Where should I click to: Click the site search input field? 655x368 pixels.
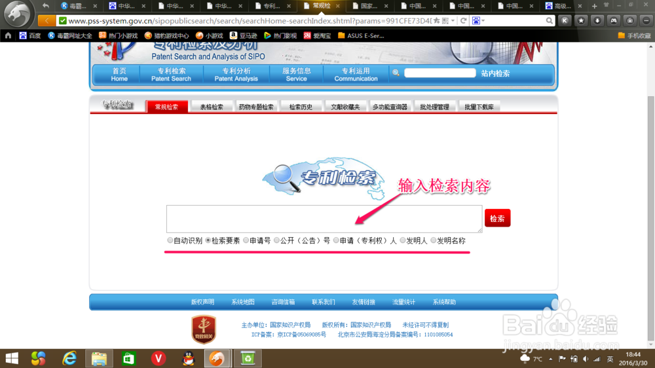[x=440, y=73]
